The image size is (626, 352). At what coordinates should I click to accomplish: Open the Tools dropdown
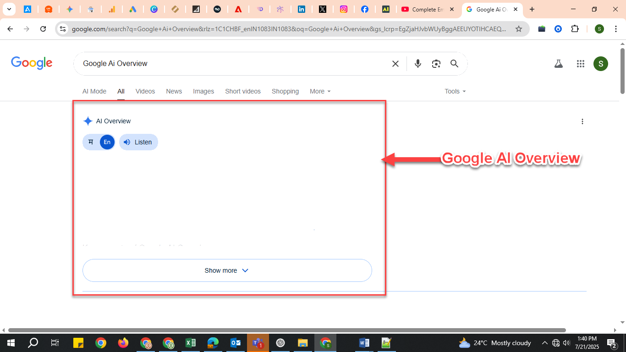455,91
